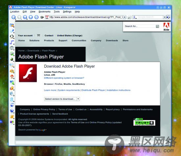Open the Your account link

tap(25, 36)
